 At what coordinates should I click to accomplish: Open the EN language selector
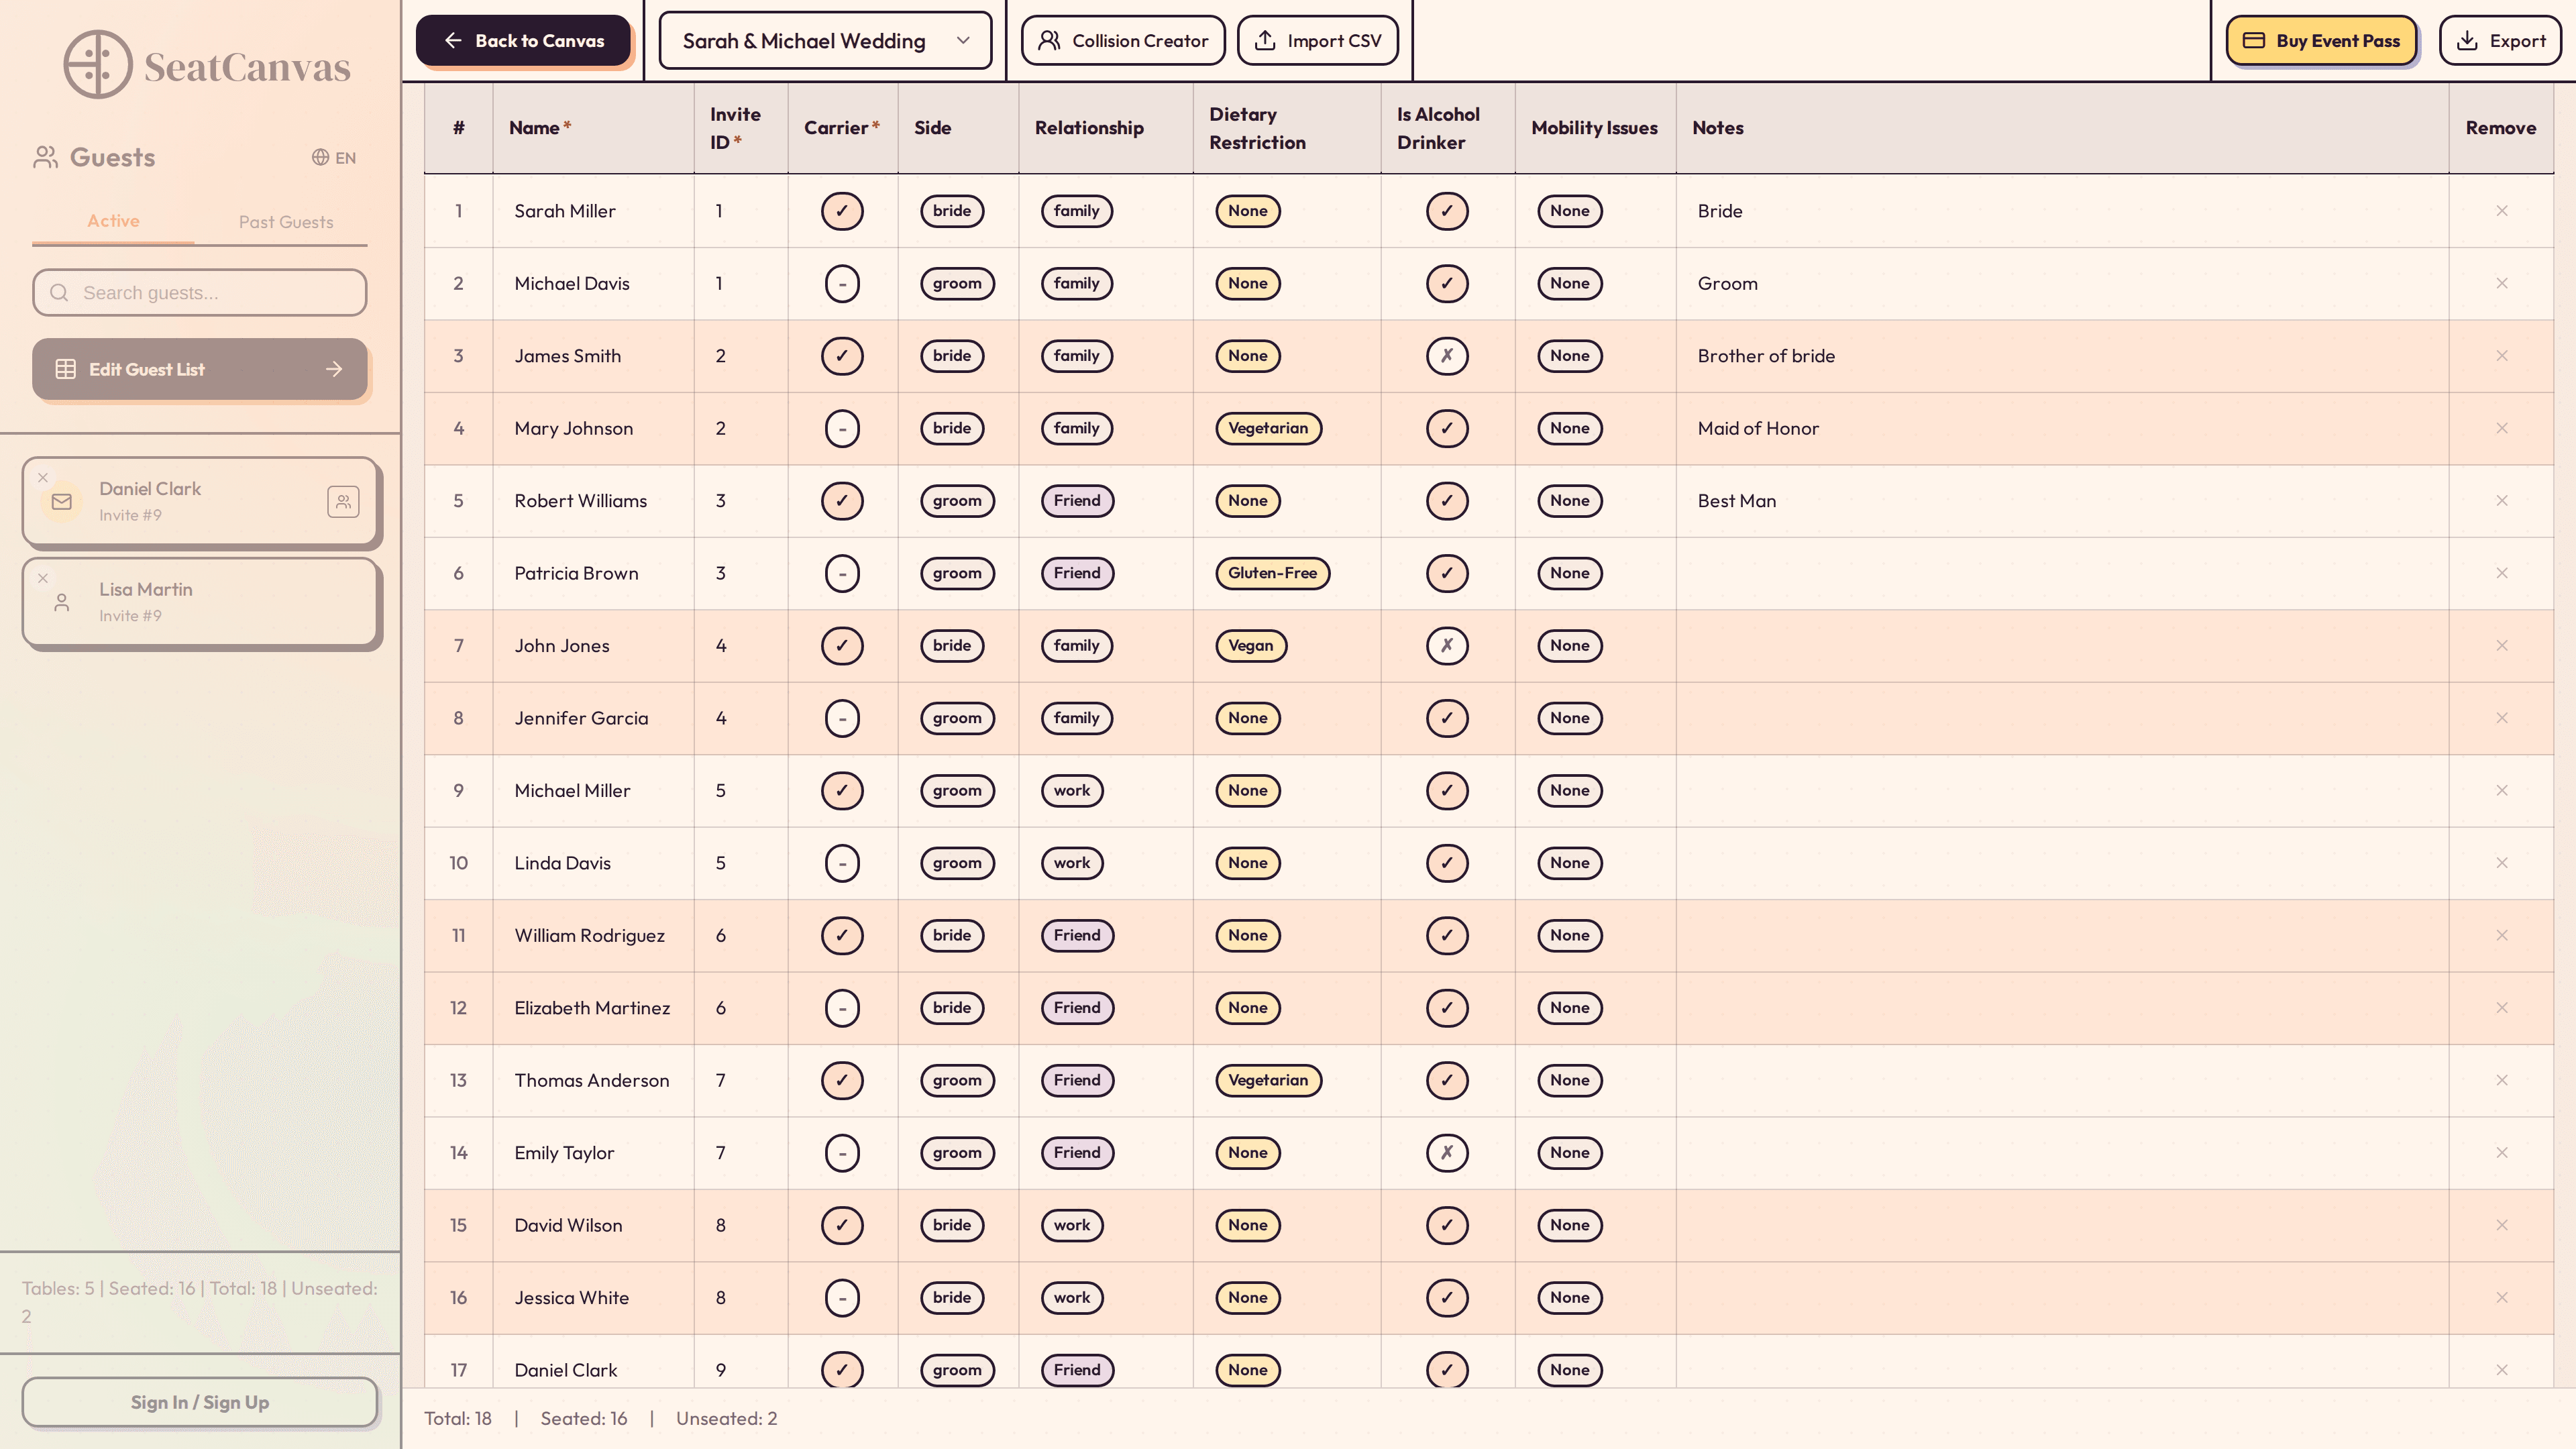tap(334, 157)
